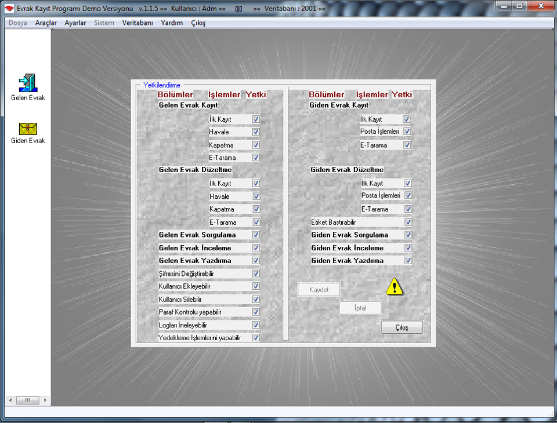The width and height of the screenshot is (557, 423).
Task: Toggle Giden Evrak İnceleme checkbox
Action: (x=408, y=247)
